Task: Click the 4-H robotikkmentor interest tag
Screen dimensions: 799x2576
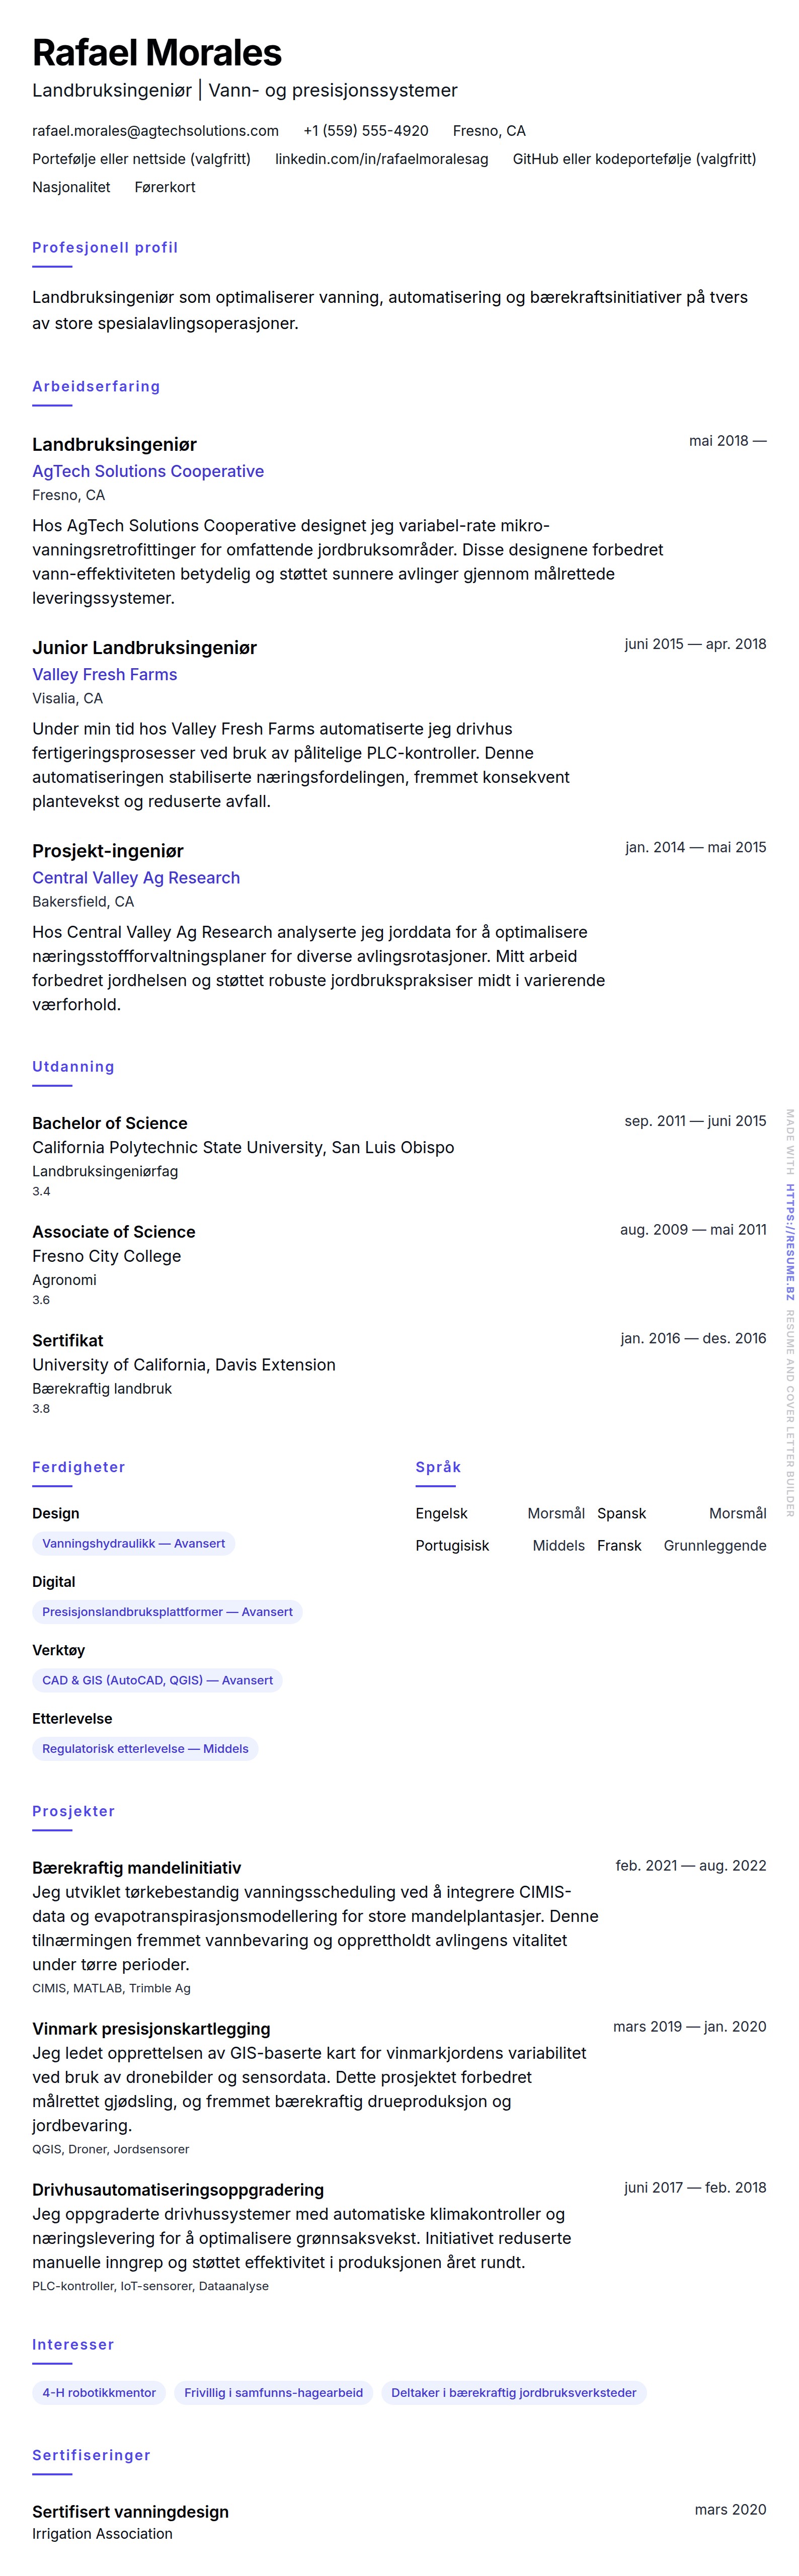Action: point(99,2392)
